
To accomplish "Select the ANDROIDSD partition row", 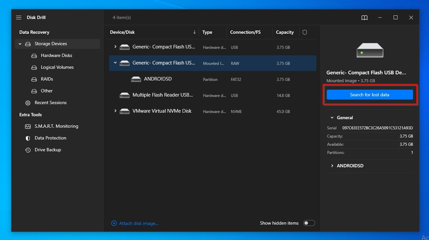I will (x=213, y=79).
